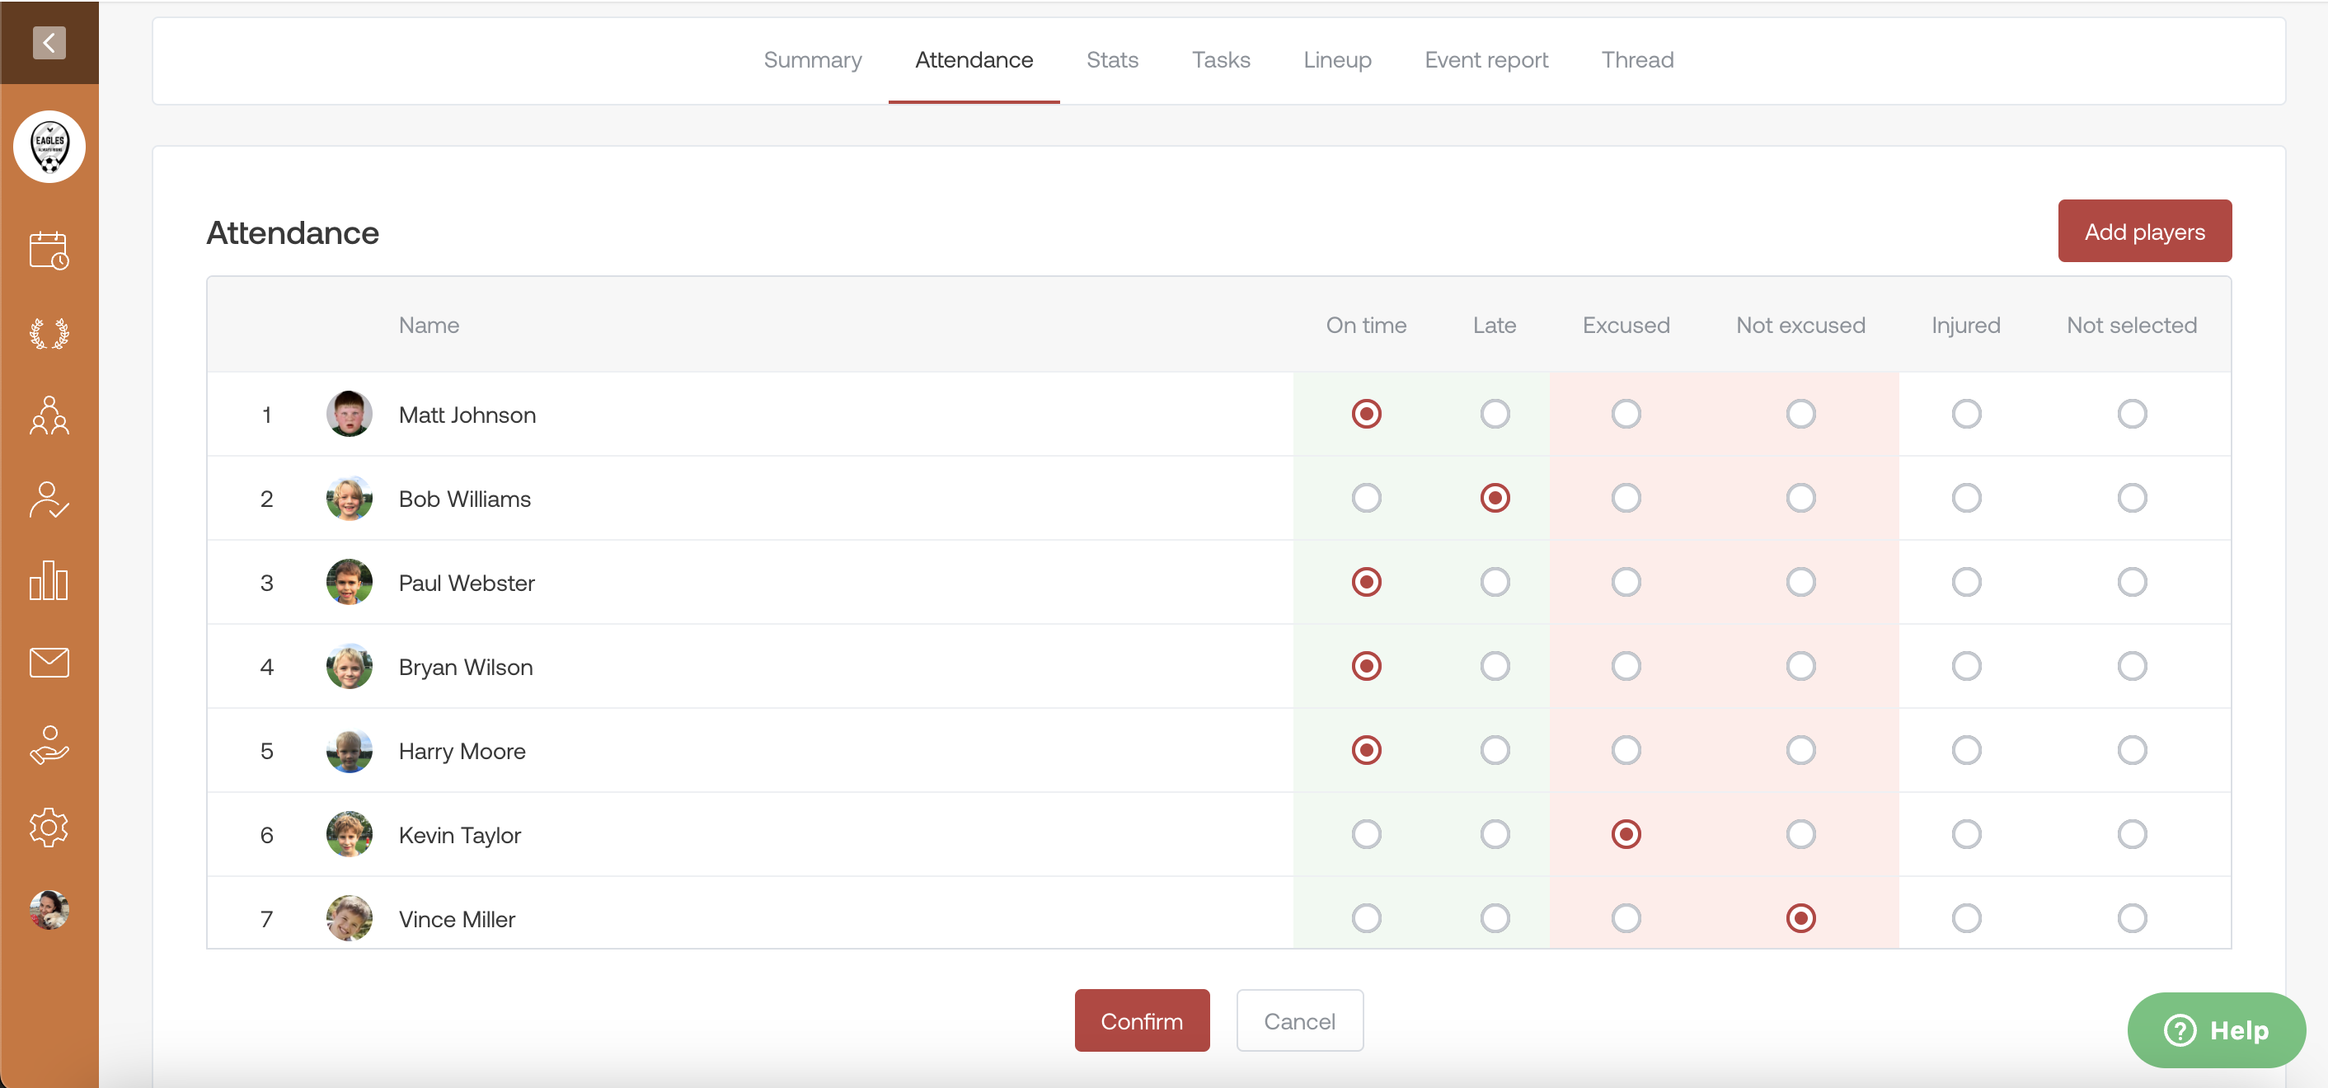Mark Matt Johnson as Late

[x=1494, y=414]
